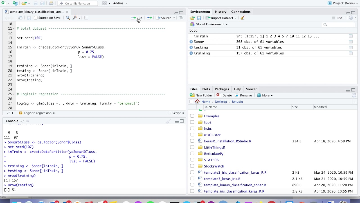Toggle Source on Save checkbox

click(x=36, y=18)
